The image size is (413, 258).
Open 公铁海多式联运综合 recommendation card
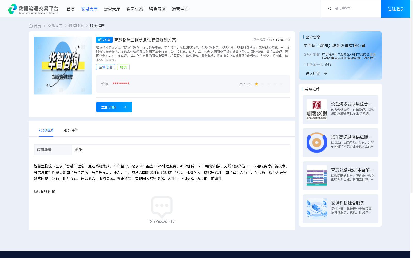click(340, 110)
